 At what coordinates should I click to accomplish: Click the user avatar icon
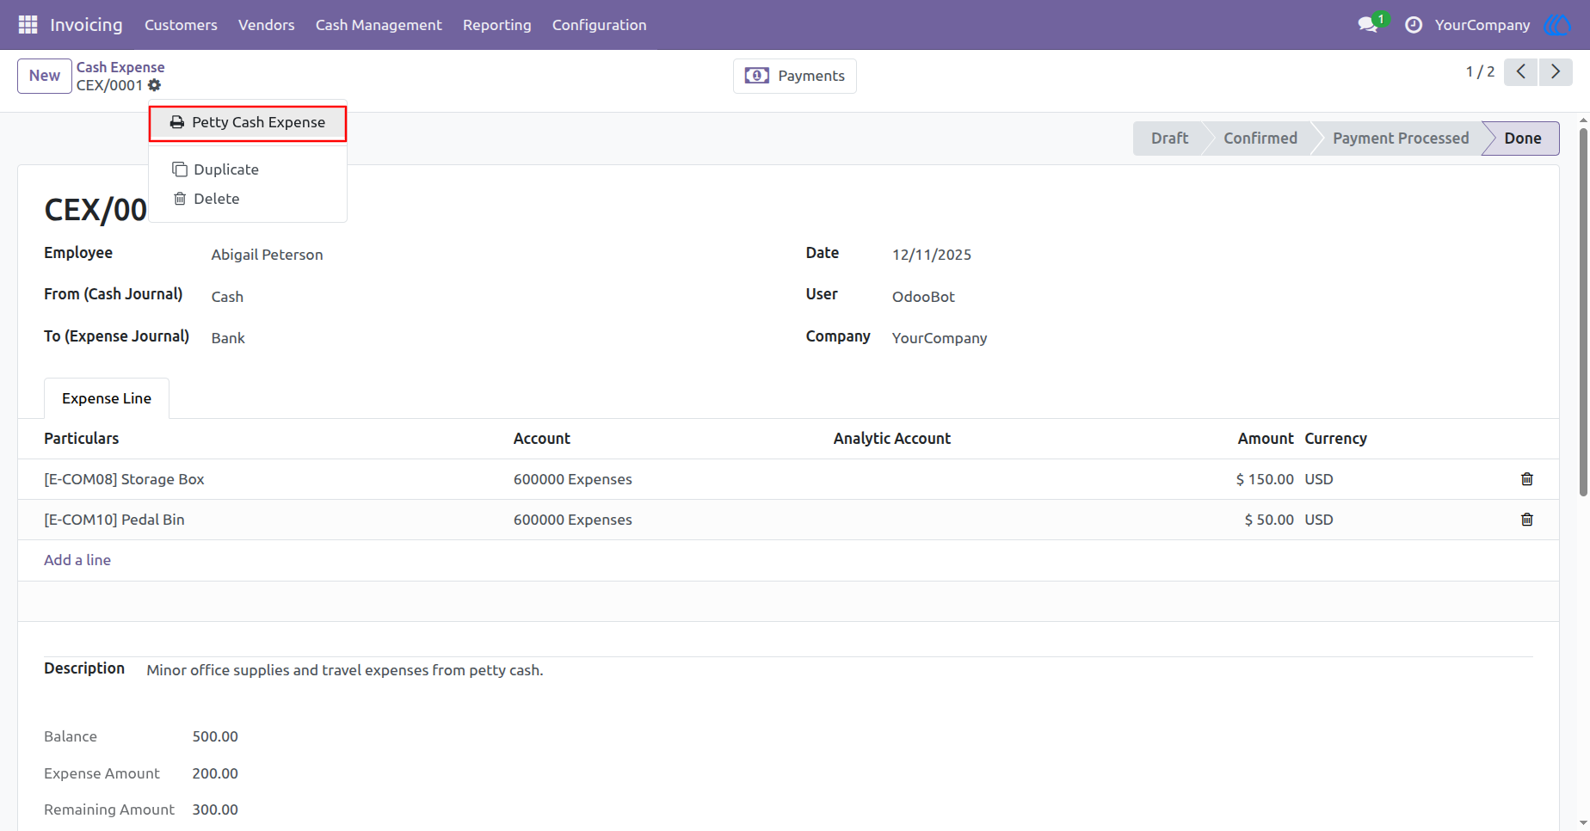point(1557,25)
